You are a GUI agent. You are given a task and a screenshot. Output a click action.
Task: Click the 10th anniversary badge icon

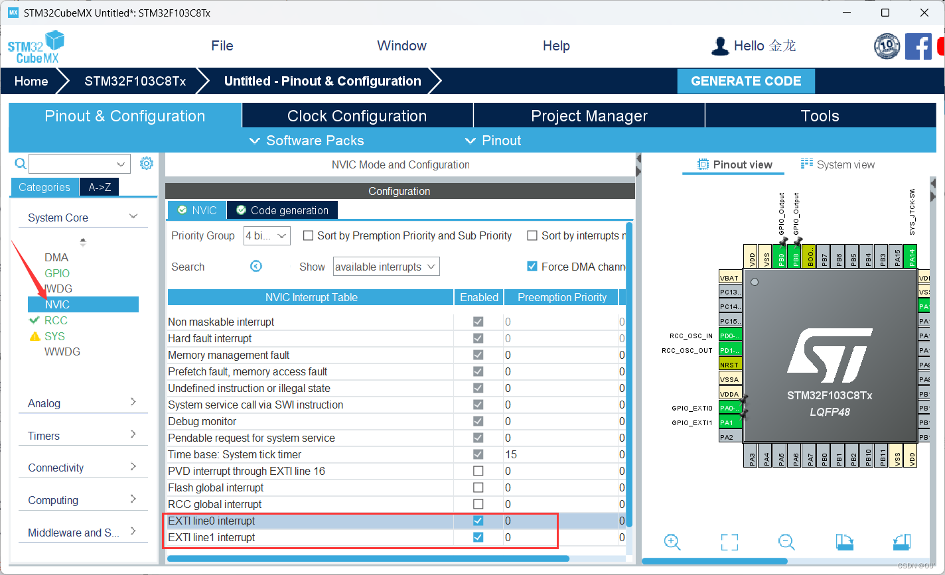tap(887, 46)
